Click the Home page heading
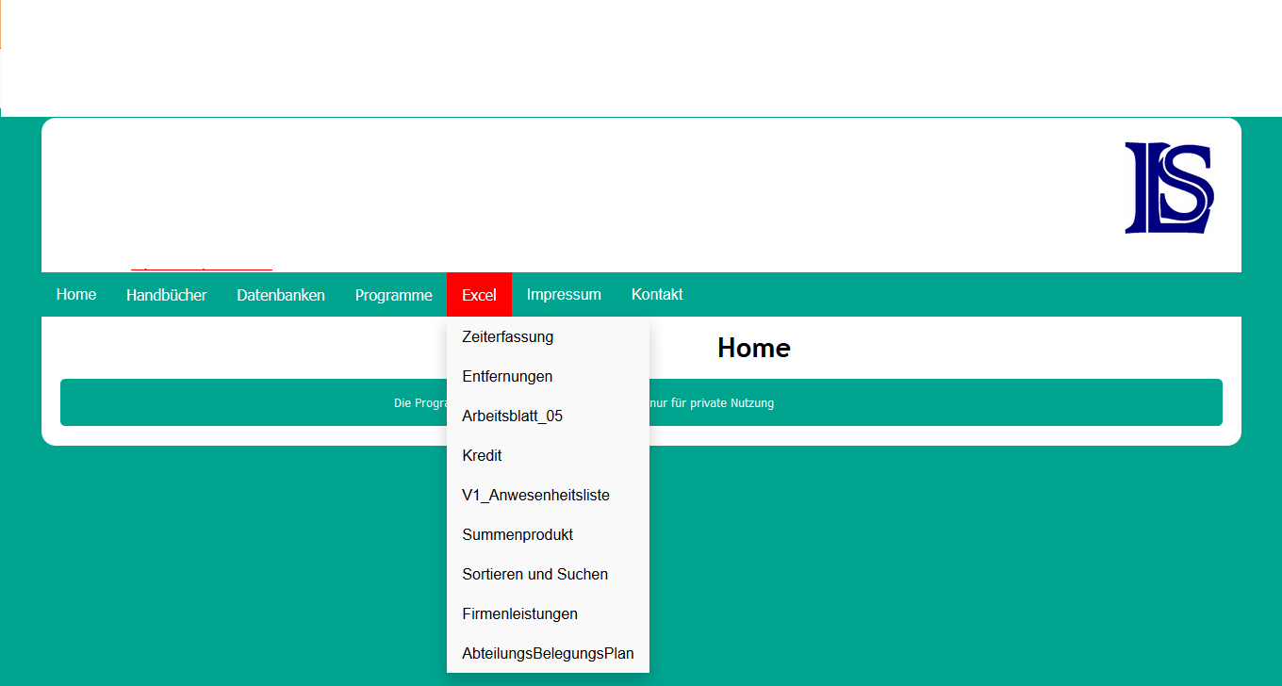The image size is (1282, 686). pos(753,348)
